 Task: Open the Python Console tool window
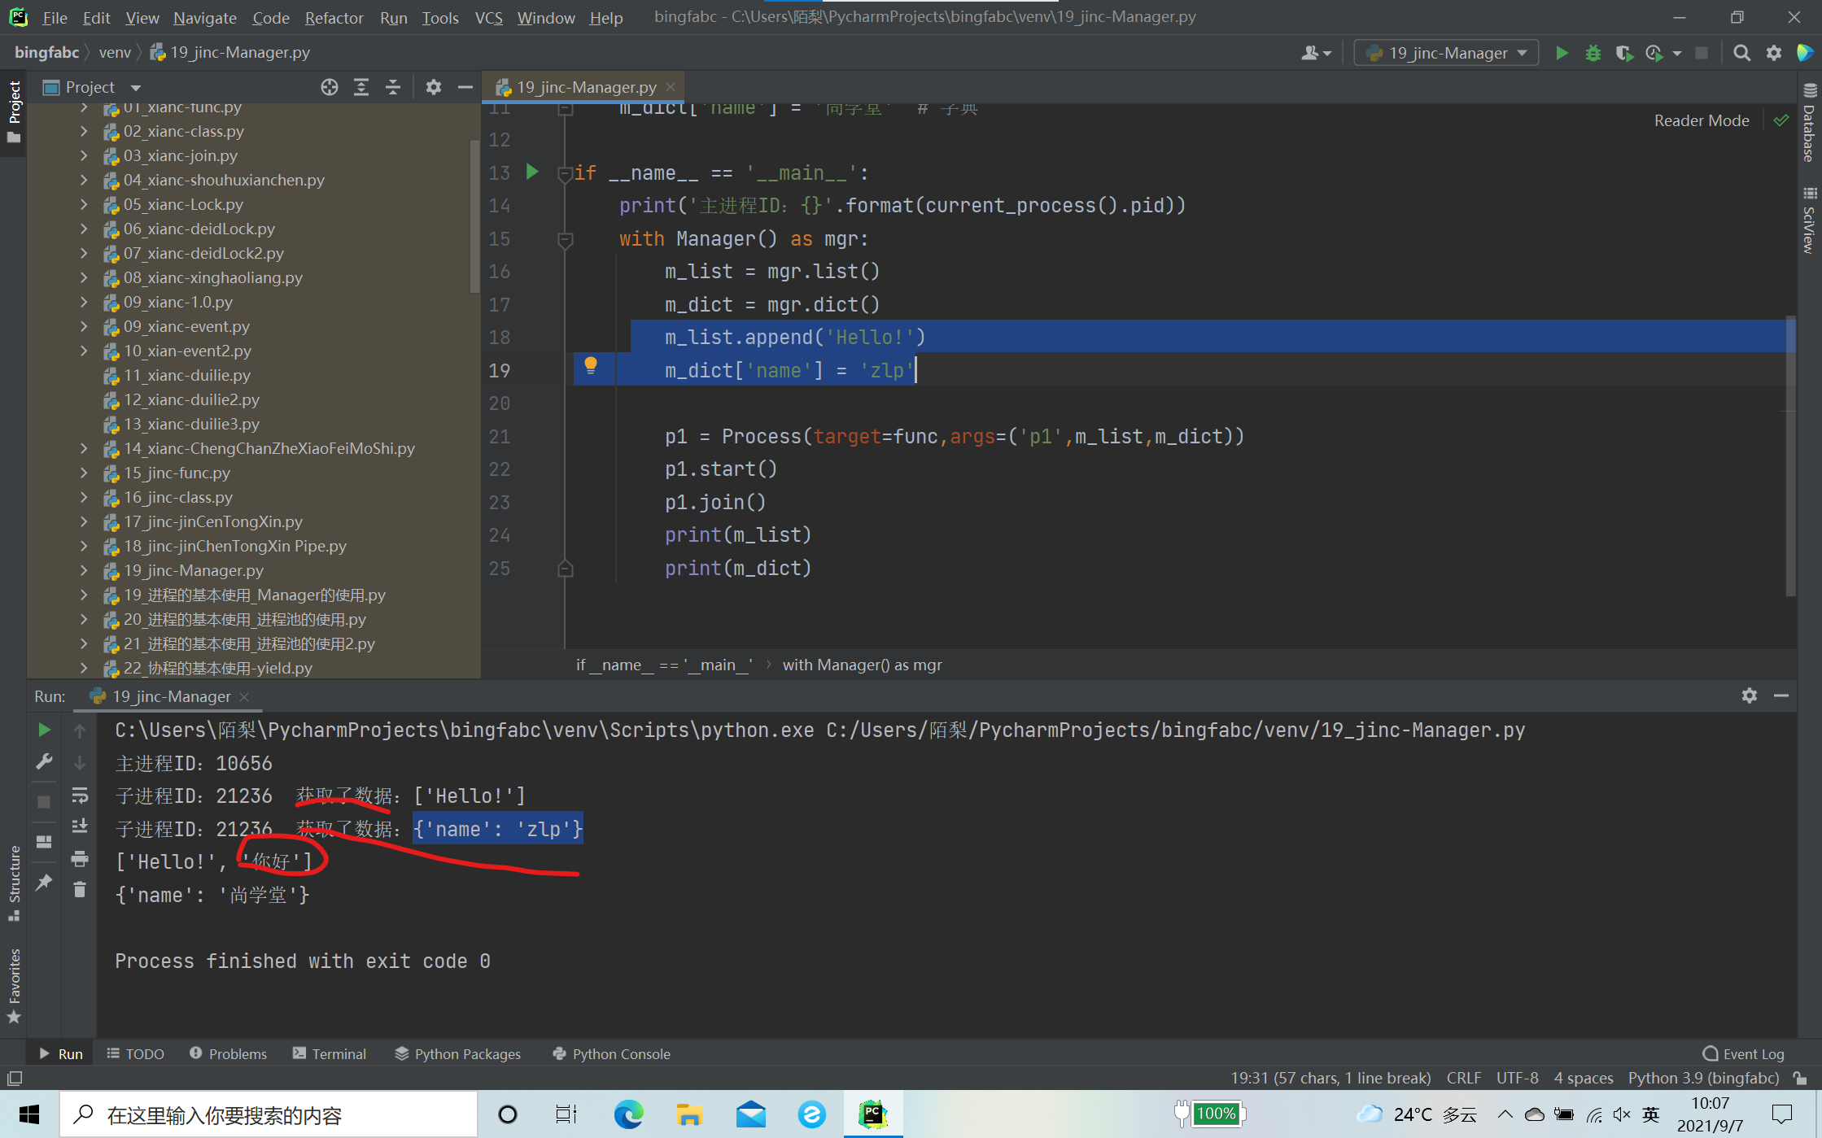(611, 1053)
